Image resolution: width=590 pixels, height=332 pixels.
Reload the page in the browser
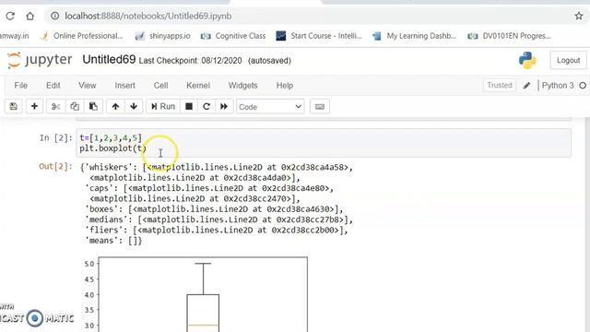pyautogui.click(x=10, y=16)
